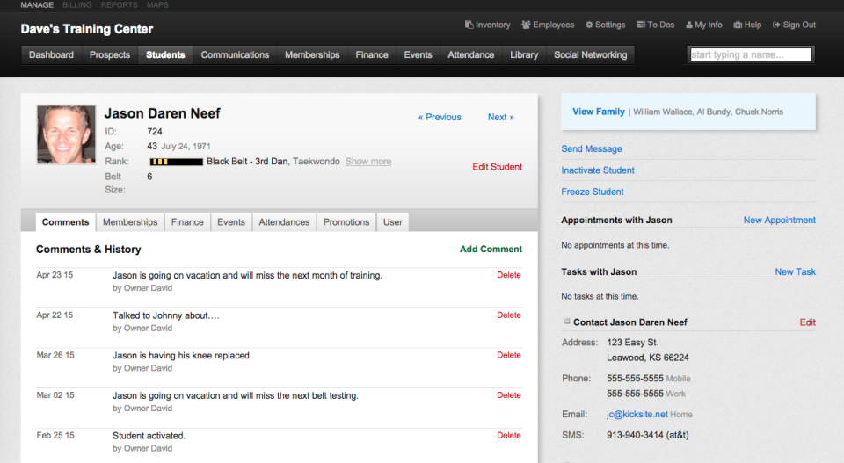
Task: Delete the Student activated comment
Action: (x=509, y=435)
